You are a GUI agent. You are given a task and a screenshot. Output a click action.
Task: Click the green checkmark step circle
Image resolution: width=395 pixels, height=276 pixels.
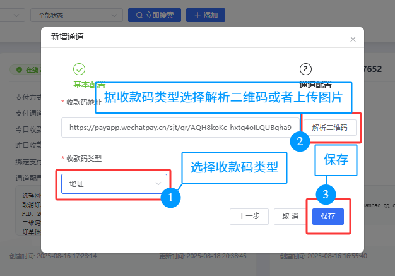pyautogui.click(x=79, y=69)
